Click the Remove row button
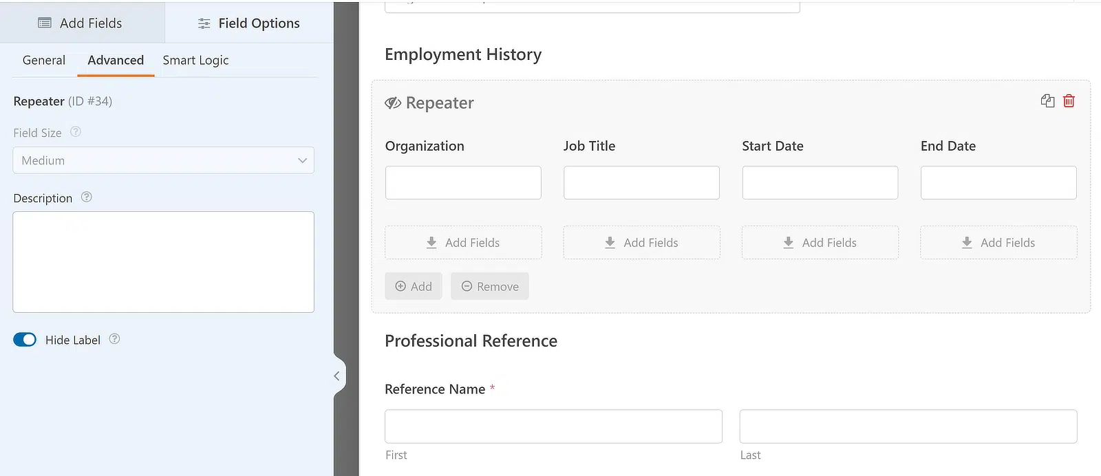The height and width of the screenshot is (476, 1101). coord(490,286)
